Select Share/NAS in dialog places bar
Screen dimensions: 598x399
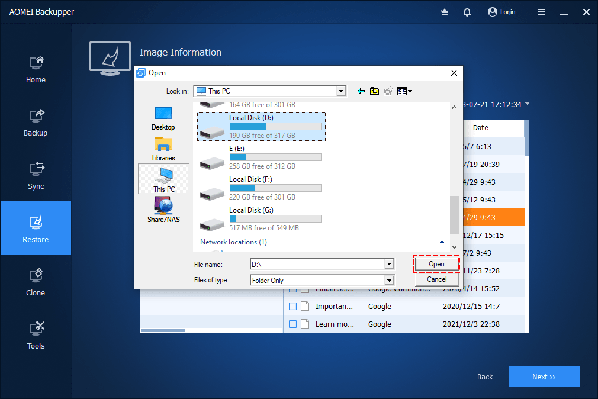tap(163, 210)
